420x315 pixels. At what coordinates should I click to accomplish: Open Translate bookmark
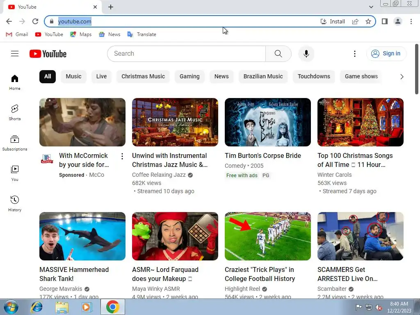[x=142, y=34]
